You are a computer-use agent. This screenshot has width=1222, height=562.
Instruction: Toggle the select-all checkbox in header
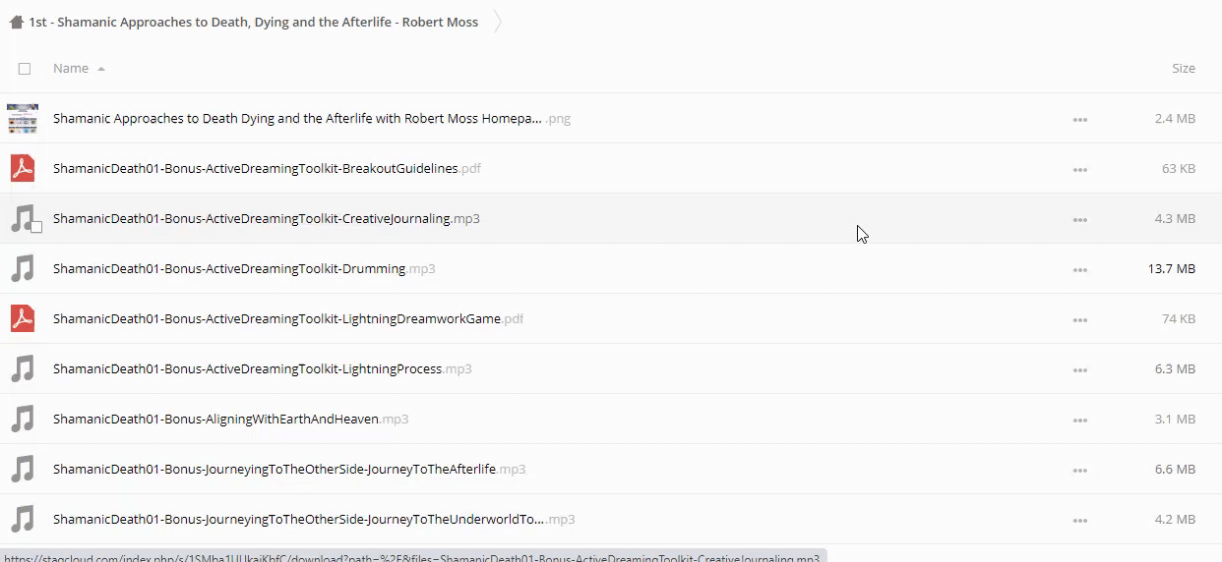pos(25,69)
